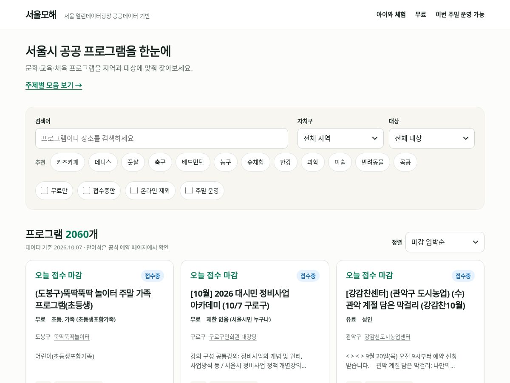Screen dimensions: 510x383
Task: Select the 농구 suggestion chip
Action: (x=226, y=162)
